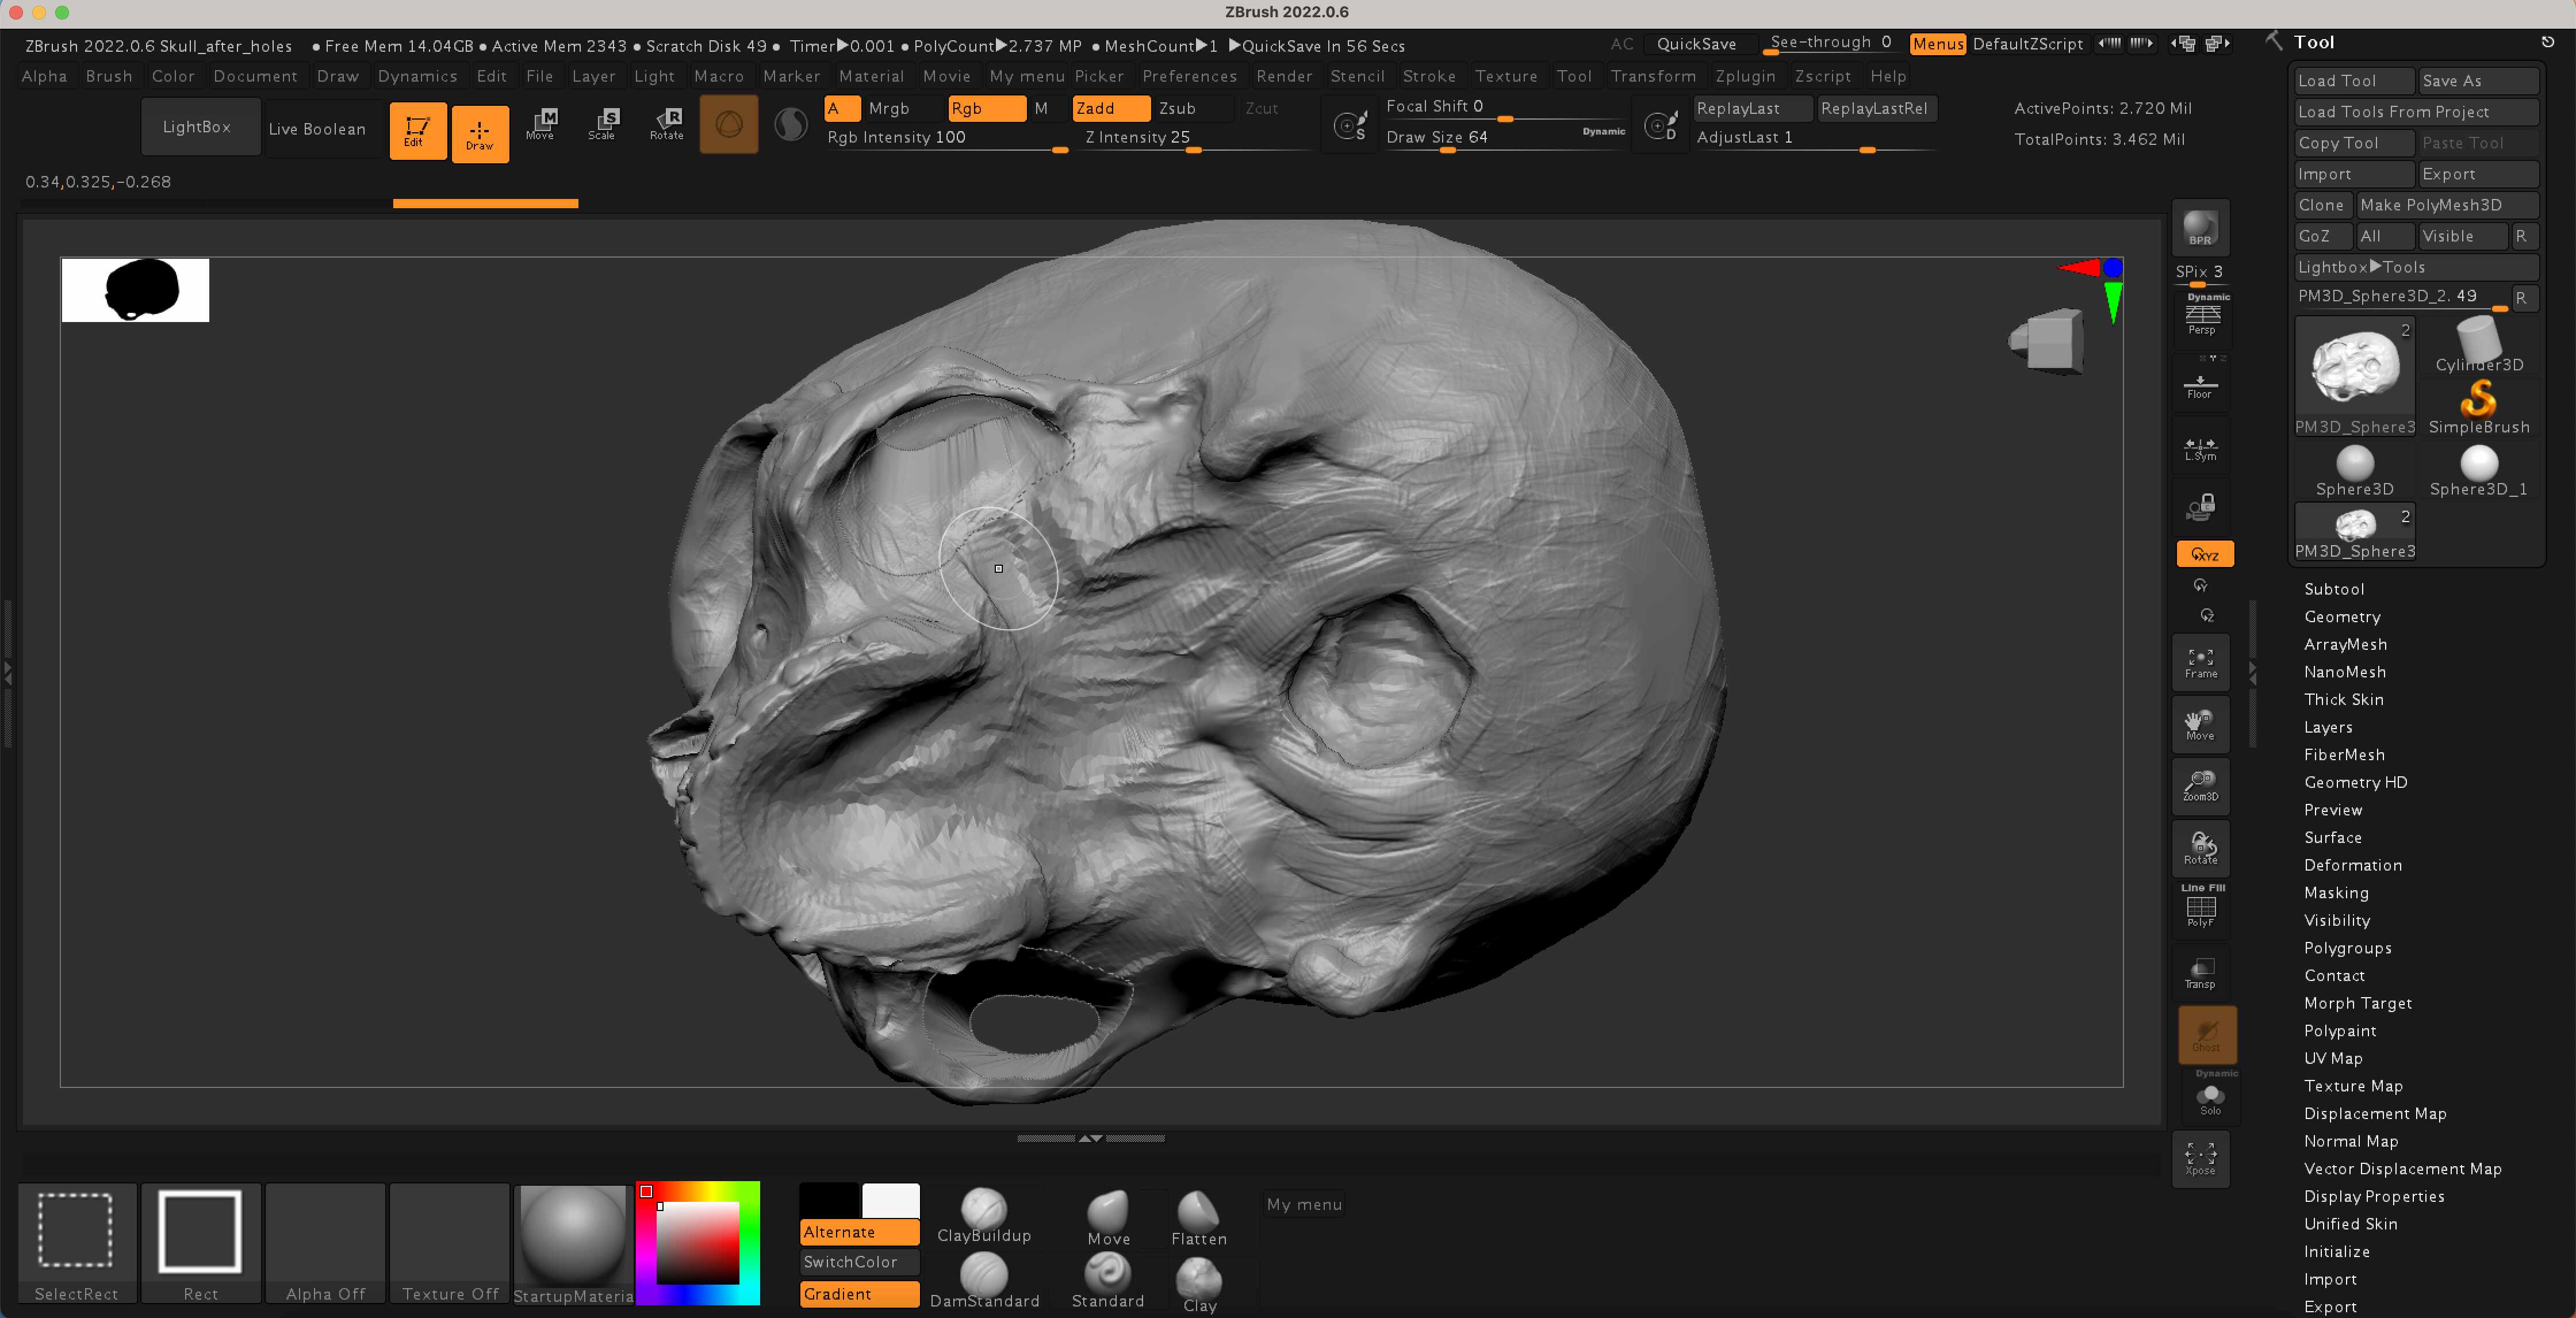Expand the Geometry section
This screenshot has height=1318, width=2576.
[2342, 617]
